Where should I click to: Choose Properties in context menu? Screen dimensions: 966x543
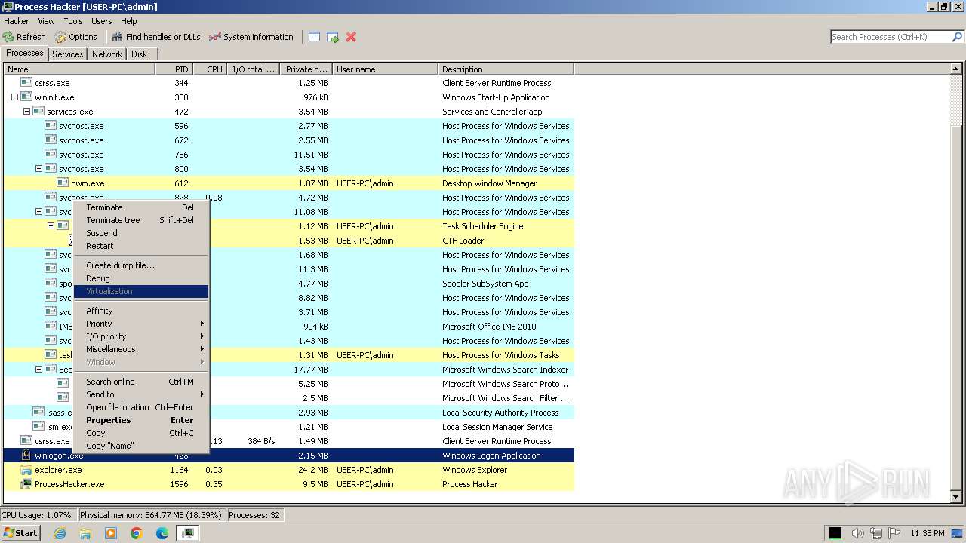click(x=141, y=420)
